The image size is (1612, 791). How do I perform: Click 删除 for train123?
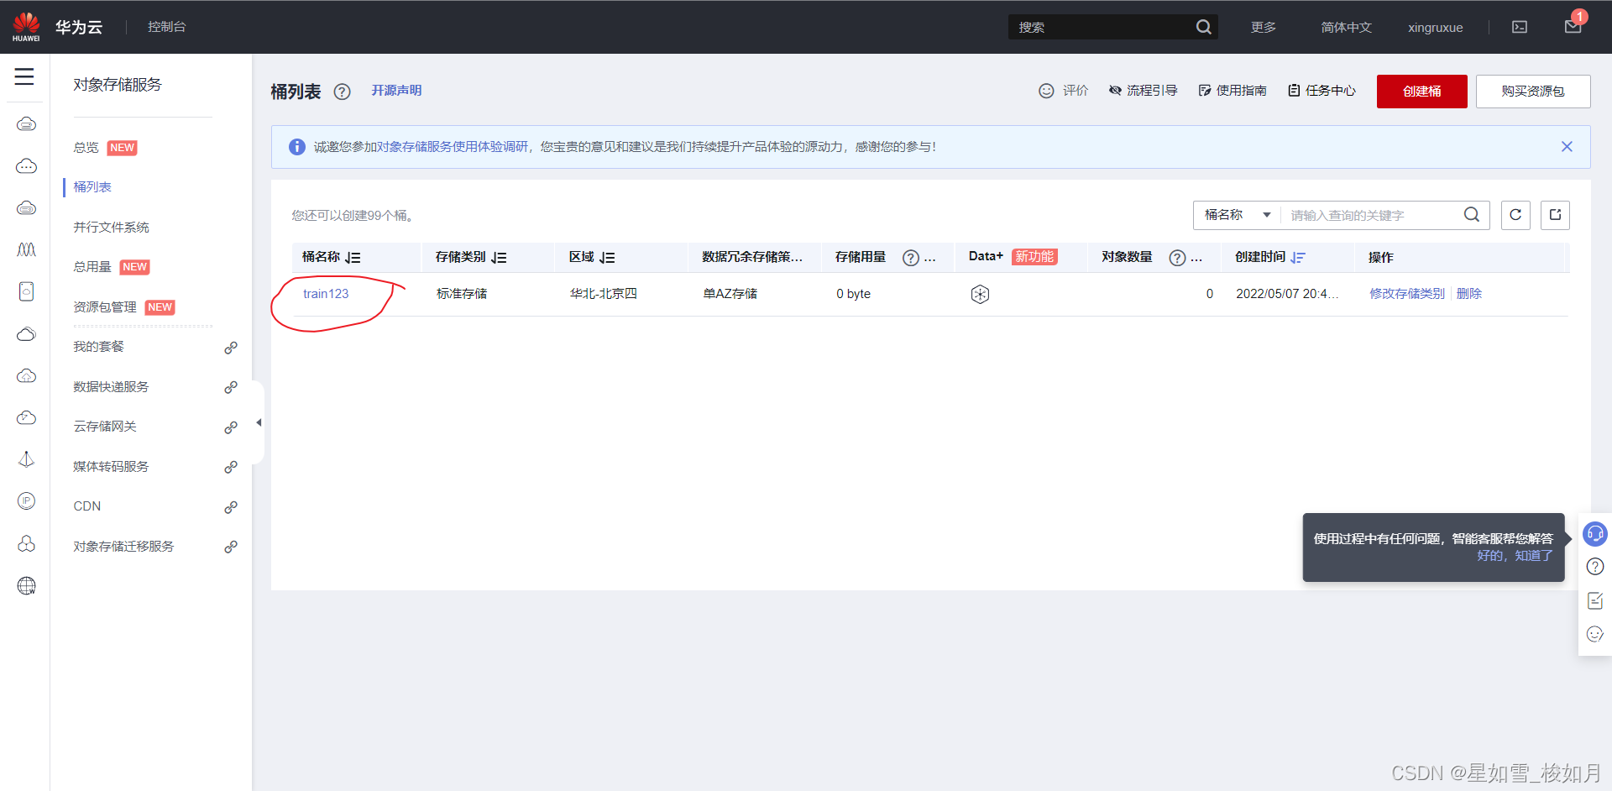pos(1469,294)
